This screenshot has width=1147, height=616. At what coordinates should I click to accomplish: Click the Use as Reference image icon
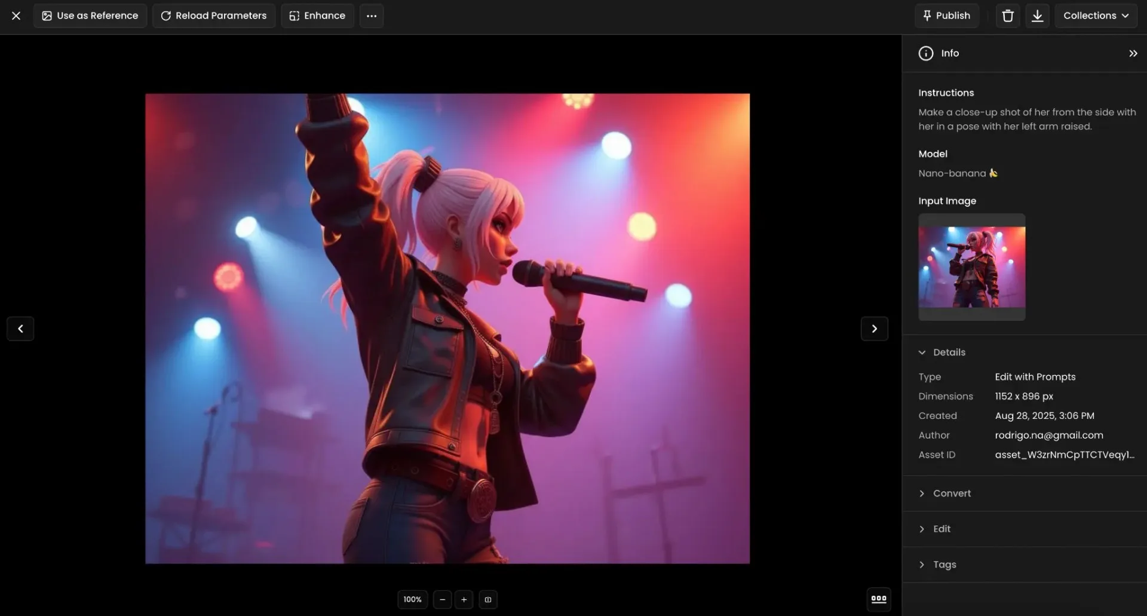[x=47, y=16]
